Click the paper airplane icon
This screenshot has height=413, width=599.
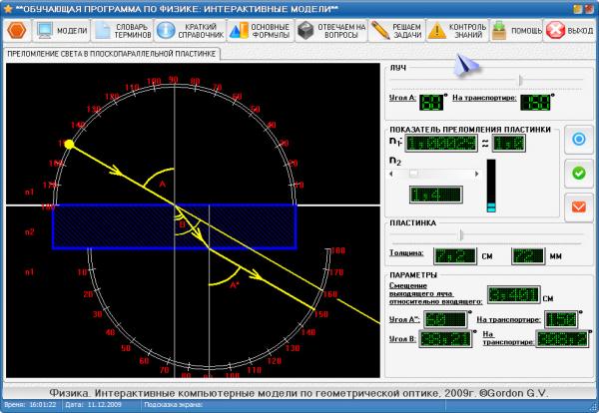pyautogui.click(x=465, y=66)
